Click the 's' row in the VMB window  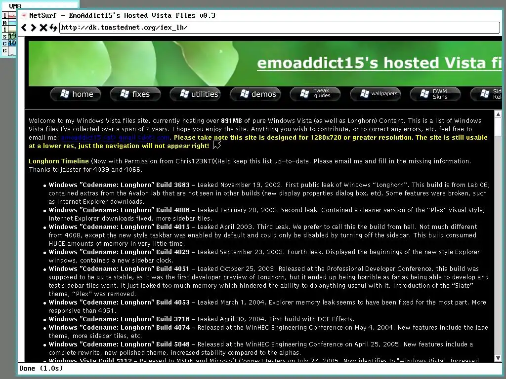coord(9,36)
